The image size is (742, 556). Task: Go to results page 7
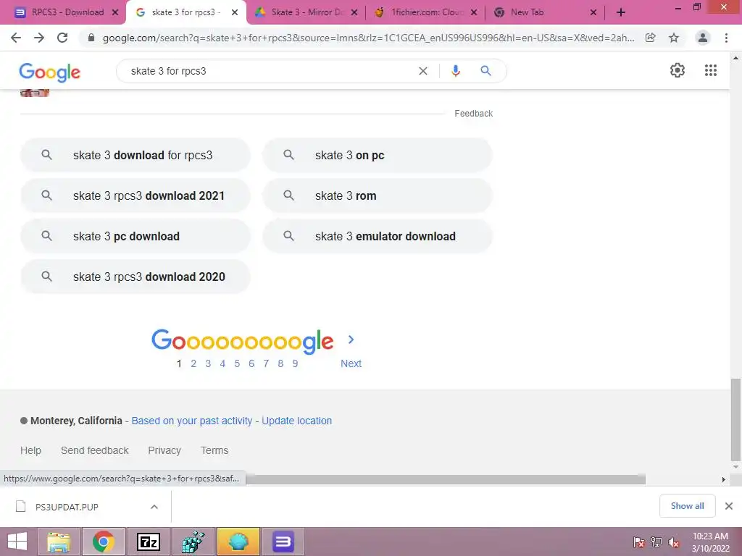click(266, 363)
